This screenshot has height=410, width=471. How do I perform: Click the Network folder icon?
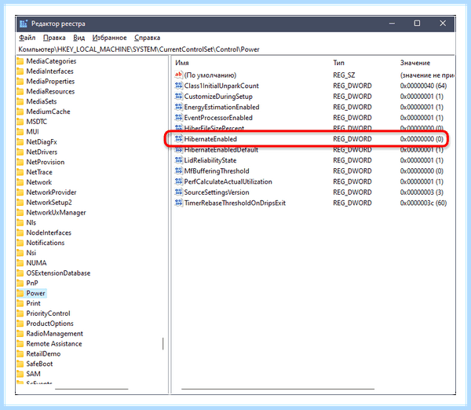tap(20, 182)
